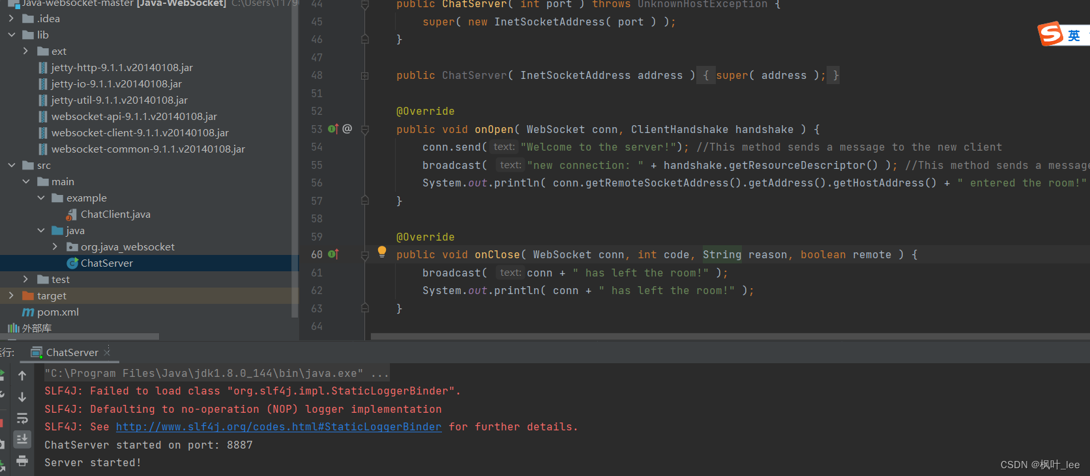The width and height of the screenshot is (1090, 476).
Task: Expand the test folder
Action: point(25,279)
